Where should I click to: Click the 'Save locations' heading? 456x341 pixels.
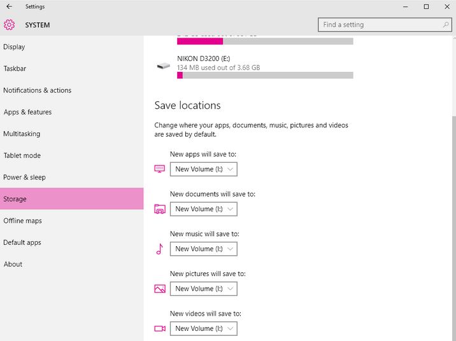click(x=188, y=106)
